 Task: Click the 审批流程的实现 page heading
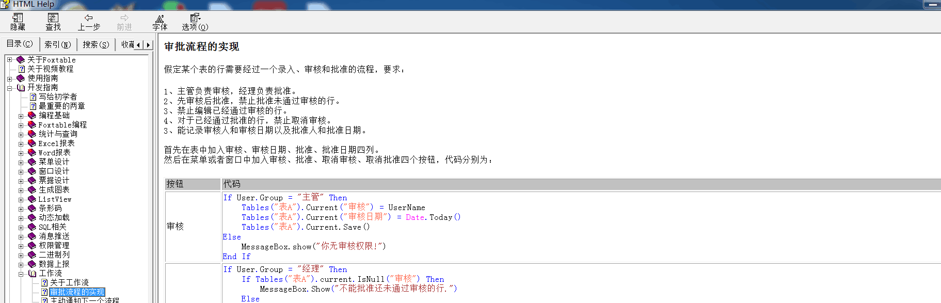click(x=201, y=47)
